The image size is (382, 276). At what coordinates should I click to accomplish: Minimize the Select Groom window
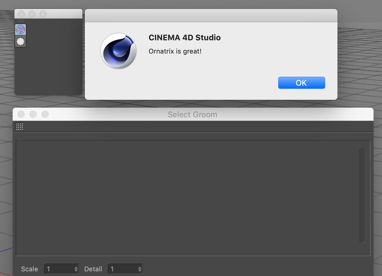click(33, 114)
